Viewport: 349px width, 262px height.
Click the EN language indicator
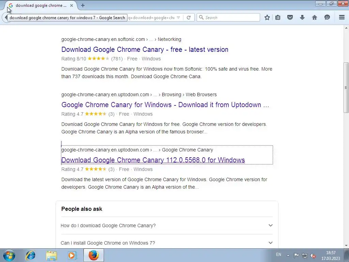(278, 254)
